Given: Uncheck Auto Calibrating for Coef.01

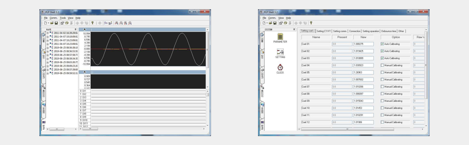Looking at the screenshot, I should point(382,44).
